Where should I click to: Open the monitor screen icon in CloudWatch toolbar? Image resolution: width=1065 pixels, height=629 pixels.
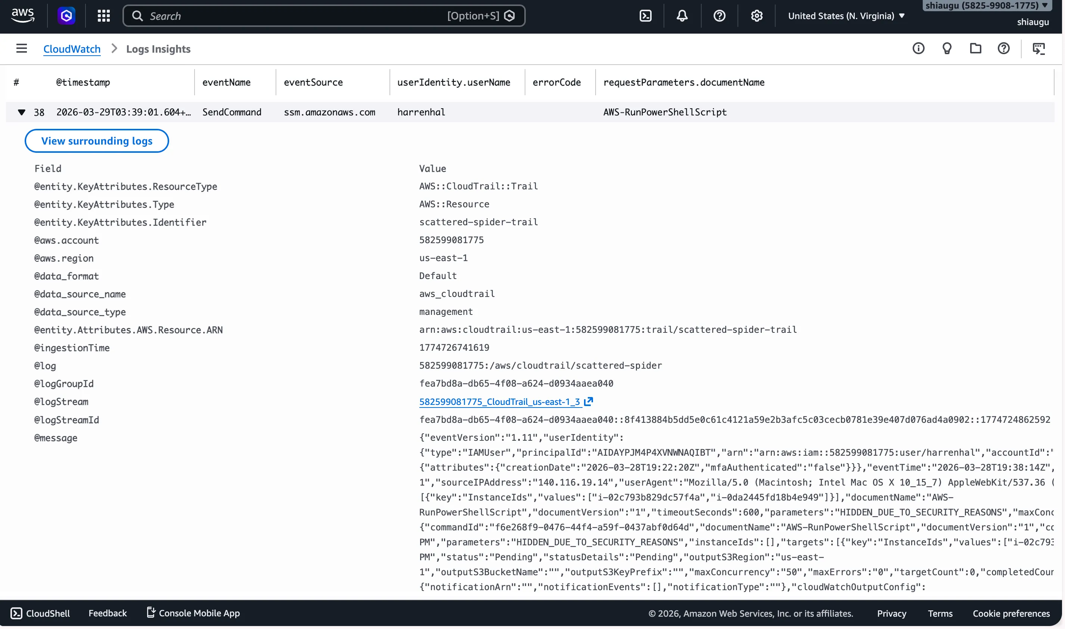pyautogui.click(x=1039, y=48)
